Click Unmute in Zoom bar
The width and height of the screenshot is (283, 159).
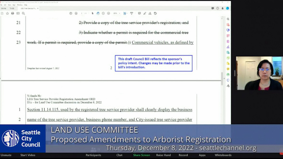6,155
